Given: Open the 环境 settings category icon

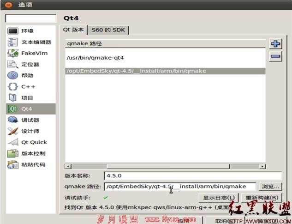Looking at the screenshot, I should point(12,31).
